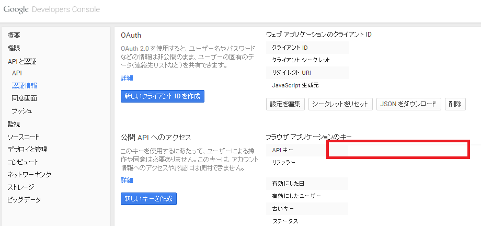This screenshot has height=226, width=481.
Task: Click the 有効にした日 row label
Action: (288, 184)
